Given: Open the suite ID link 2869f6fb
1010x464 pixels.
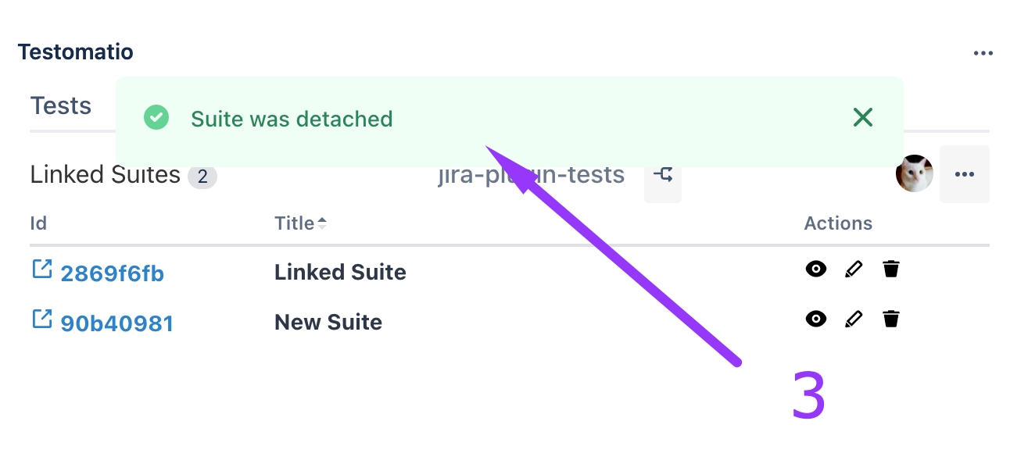Looking at the screenshot, I should pyautogui.click(x=112, y=273).
